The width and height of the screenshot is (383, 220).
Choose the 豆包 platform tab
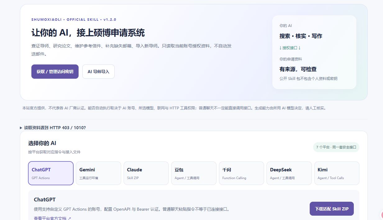[x=194, y=173]
